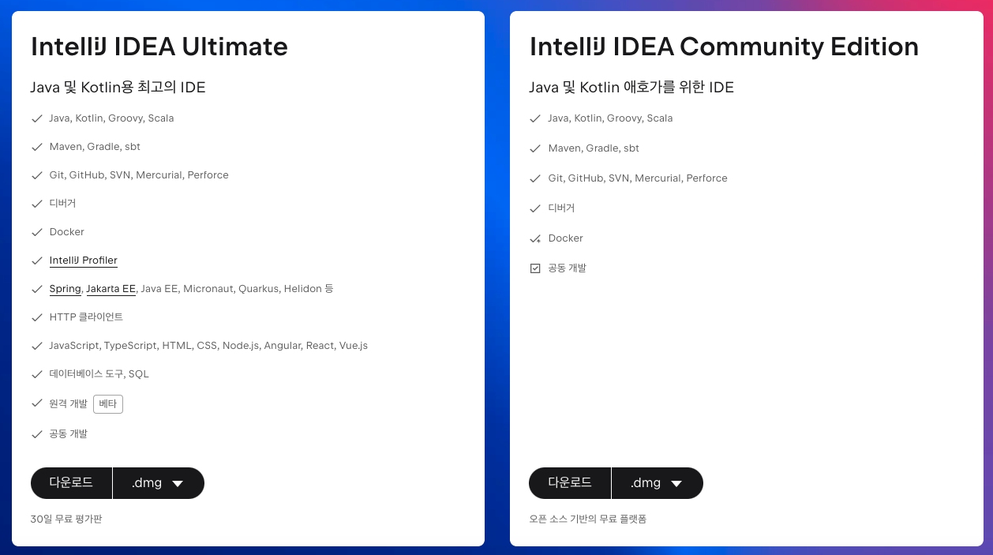The image size is (993, 555).
Task: Click the 베타 badge next to 원격 개발
Action: (108, 404)
